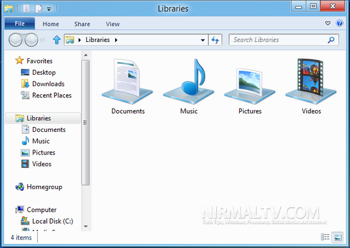Switch to the View ribbon tab
This screenshot has width=350, height=248.
(113, 24)
